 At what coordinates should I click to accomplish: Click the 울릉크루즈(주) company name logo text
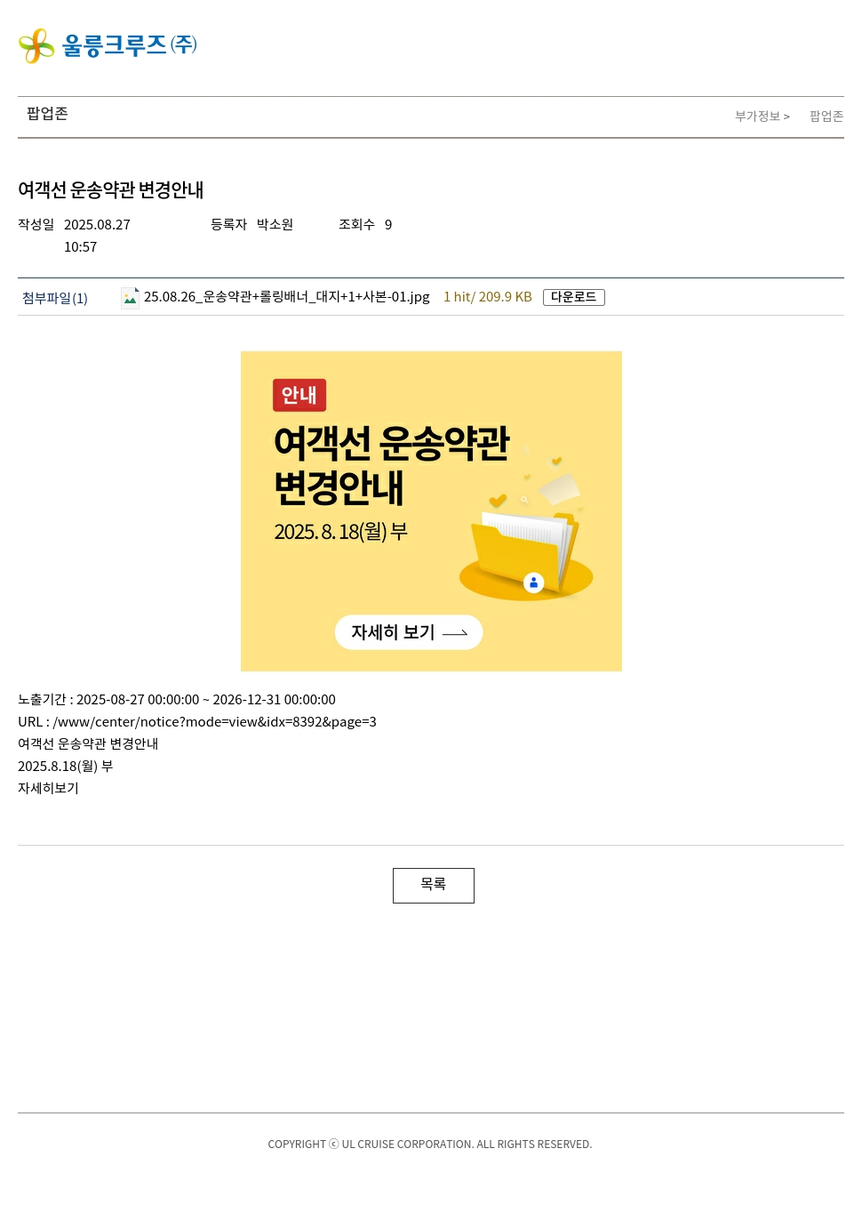pos(130,44)
